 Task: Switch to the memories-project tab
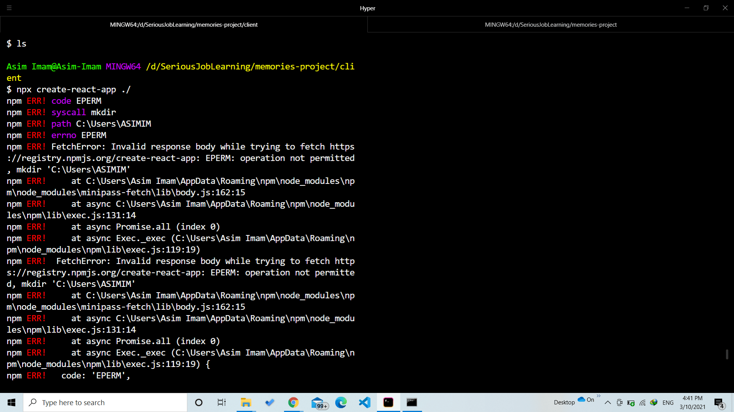pyautogui.click(x=550, y=24)
